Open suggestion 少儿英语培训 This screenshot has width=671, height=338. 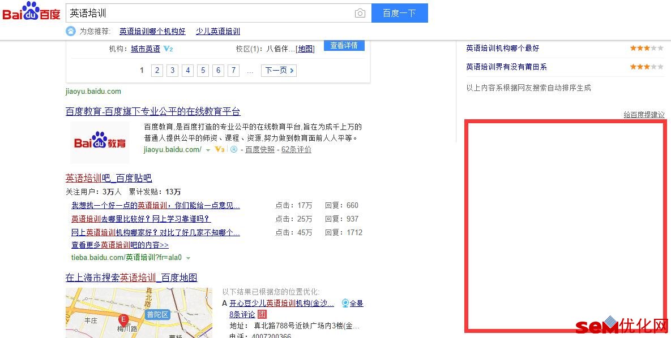point(218,31)
